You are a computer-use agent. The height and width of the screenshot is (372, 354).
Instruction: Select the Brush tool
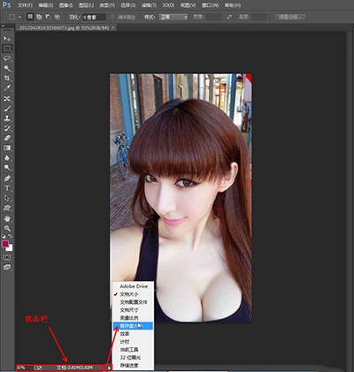[7, 109]
